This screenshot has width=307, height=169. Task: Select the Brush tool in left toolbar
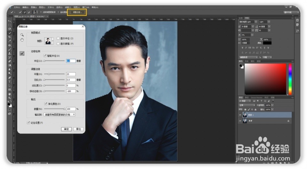click(9, 49)
